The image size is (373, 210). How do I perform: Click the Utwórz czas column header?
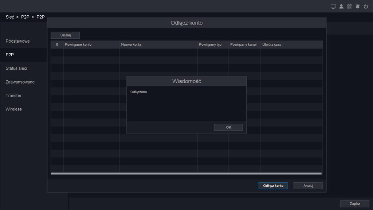272,44
